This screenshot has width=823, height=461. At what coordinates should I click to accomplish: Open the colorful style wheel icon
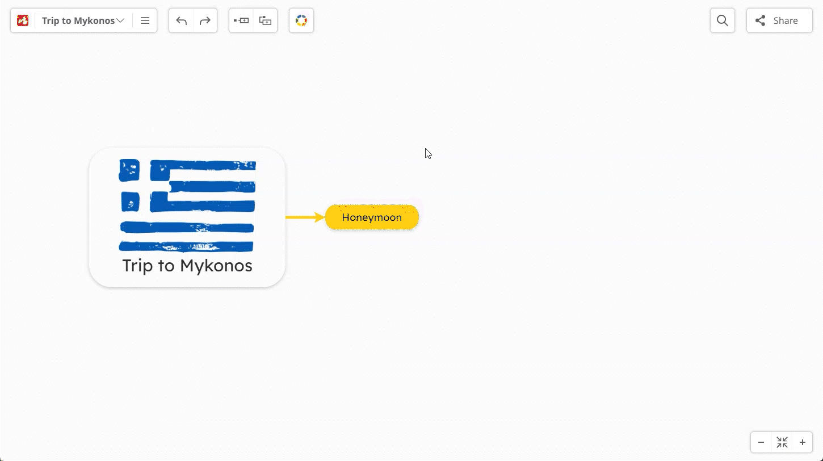pyautogui.click(x=301, y=20)
